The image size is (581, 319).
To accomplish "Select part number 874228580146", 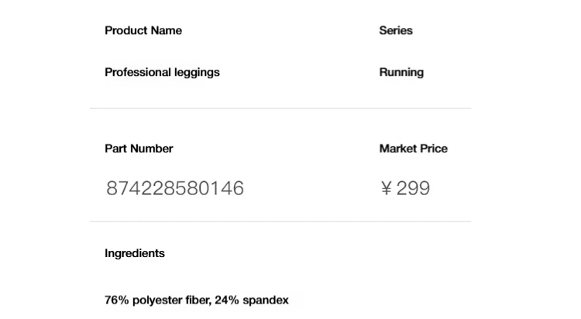I will (175, 188).
